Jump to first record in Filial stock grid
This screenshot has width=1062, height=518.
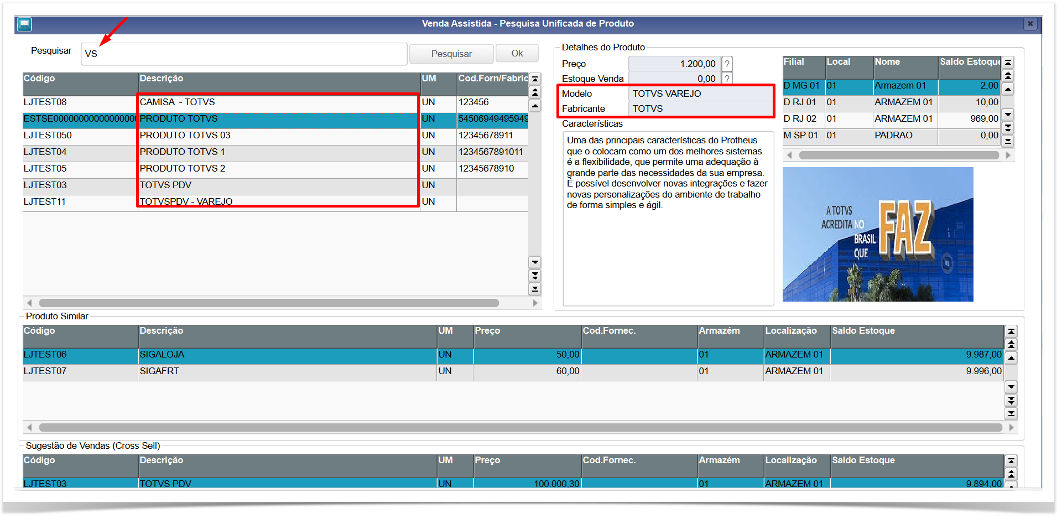pyautogui.click(x=1008, y=62)
